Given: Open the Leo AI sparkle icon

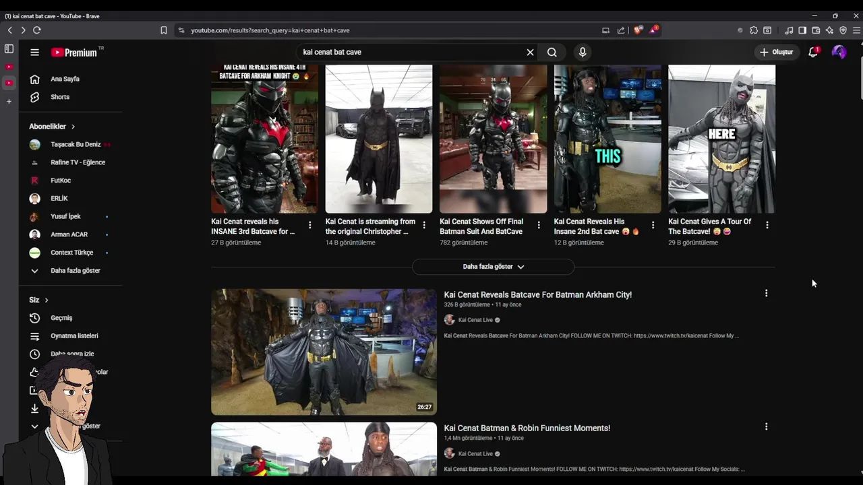Looking at the screenshot, I should click(829, 30).
